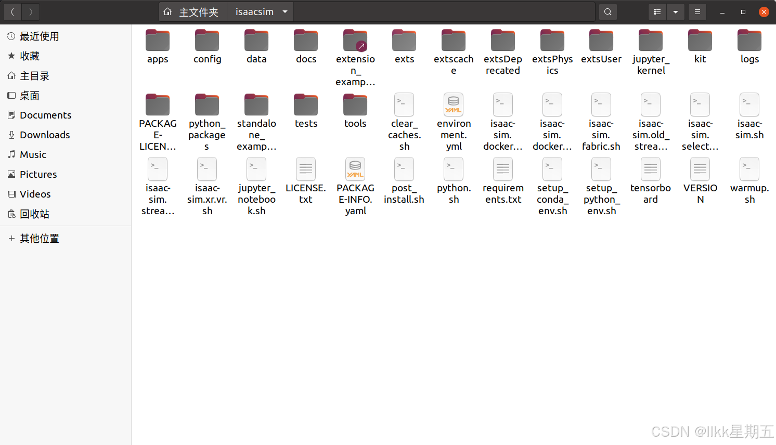Select the LICENSE.txt file

(x=306, y=181)
